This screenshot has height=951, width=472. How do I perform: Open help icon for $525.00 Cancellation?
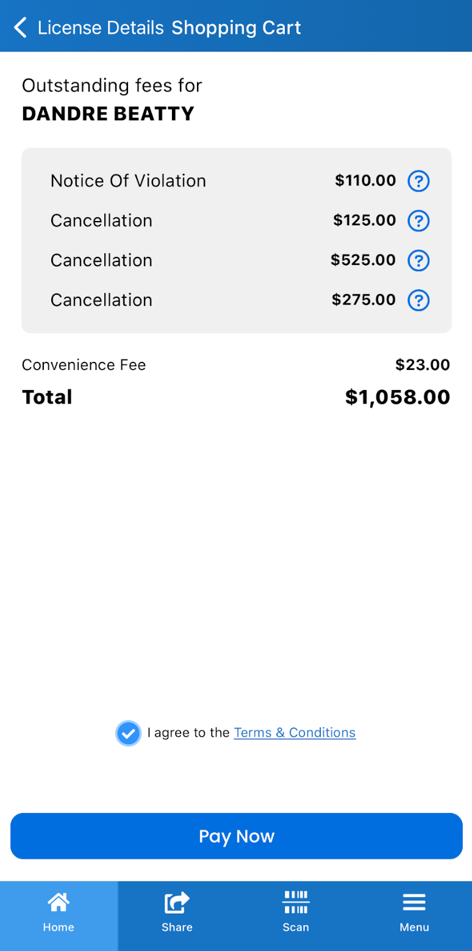418,261
